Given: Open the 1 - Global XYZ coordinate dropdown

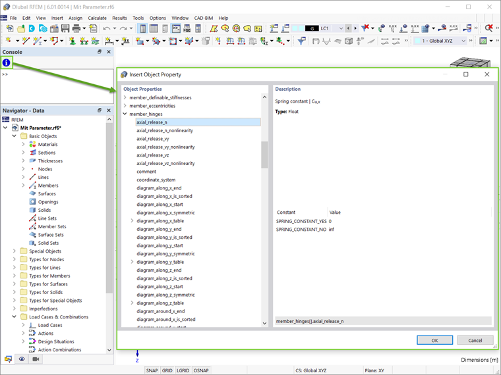Looking at the screenshot, I should click(x=463, y=41).
